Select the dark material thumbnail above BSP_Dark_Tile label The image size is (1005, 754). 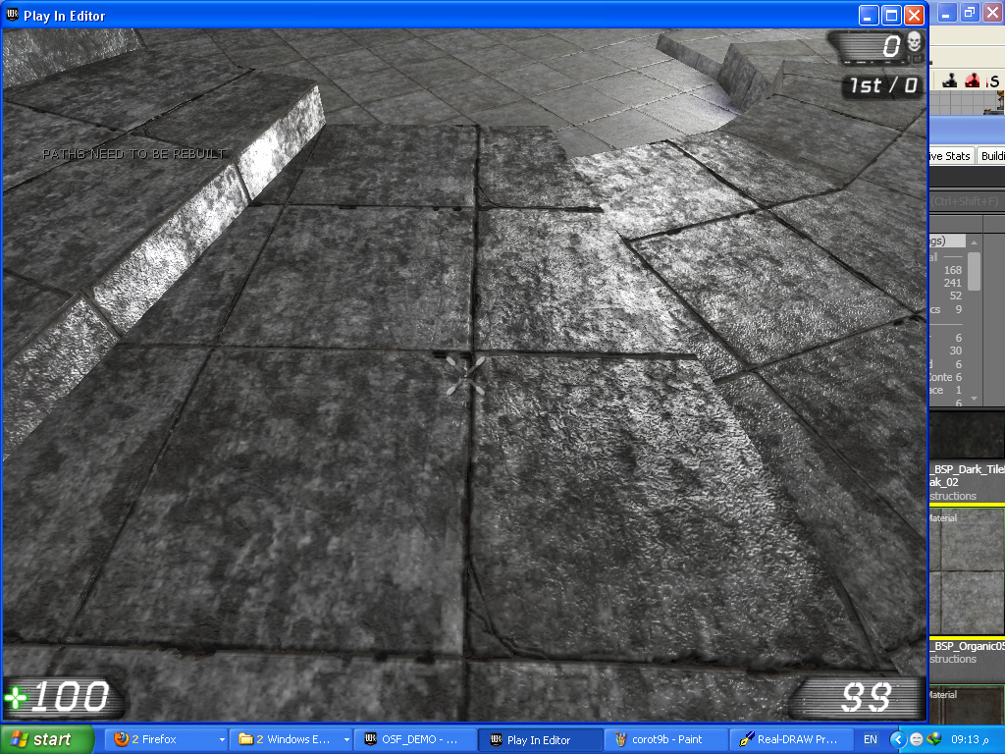(967, 435)
